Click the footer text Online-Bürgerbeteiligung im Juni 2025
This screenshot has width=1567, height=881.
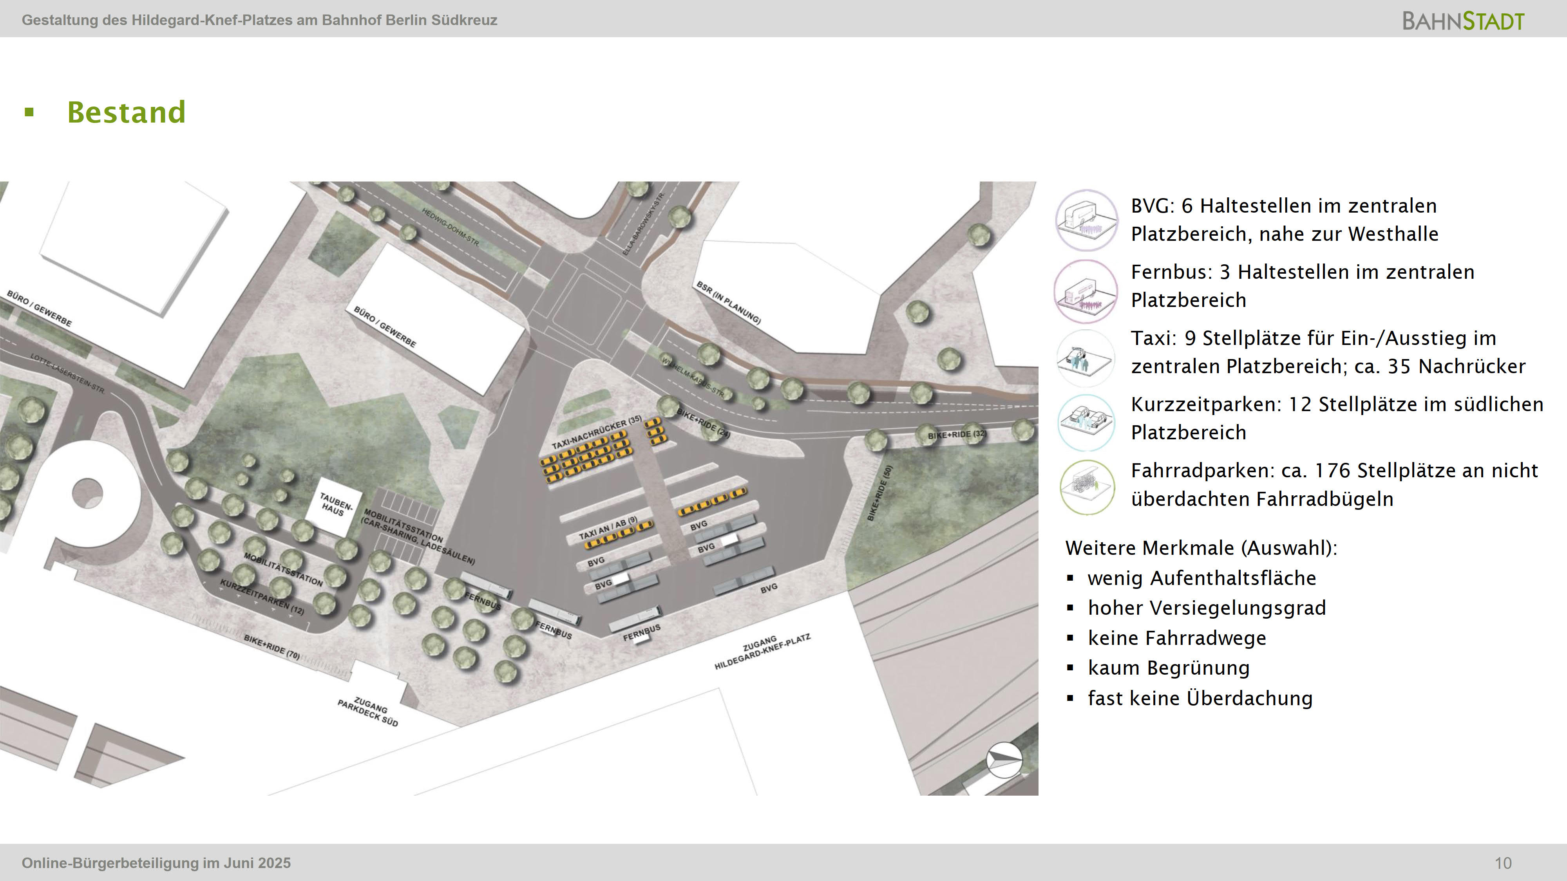(156, 863)
